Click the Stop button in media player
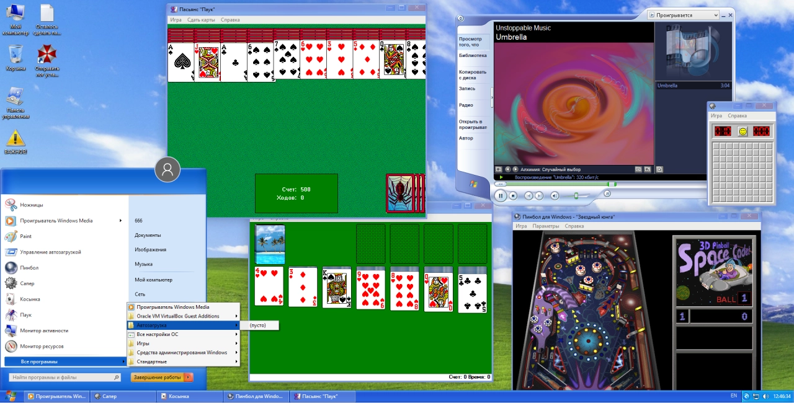This screenshot has height=403, width=794. tap(513, 195)
